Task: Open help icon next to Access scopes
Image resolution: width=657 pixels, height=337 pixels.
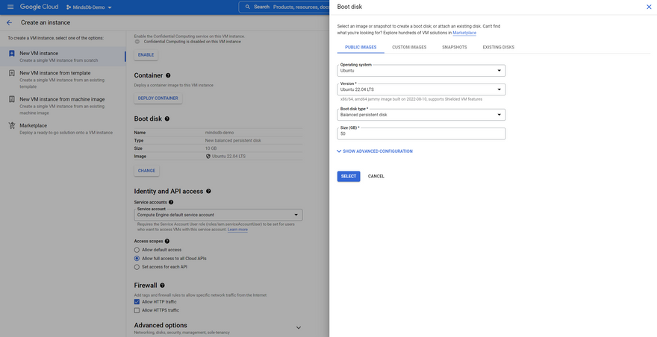Action: (167, 241)
